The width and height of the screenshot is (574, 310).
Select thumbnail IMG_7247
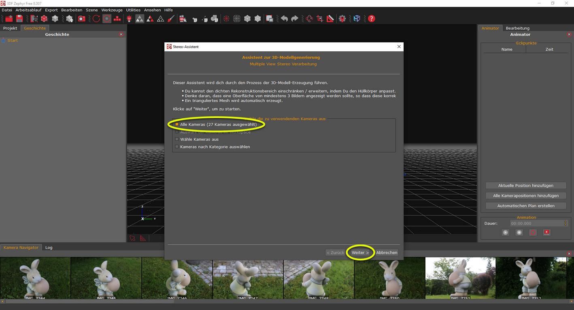[x=248, y=279]
